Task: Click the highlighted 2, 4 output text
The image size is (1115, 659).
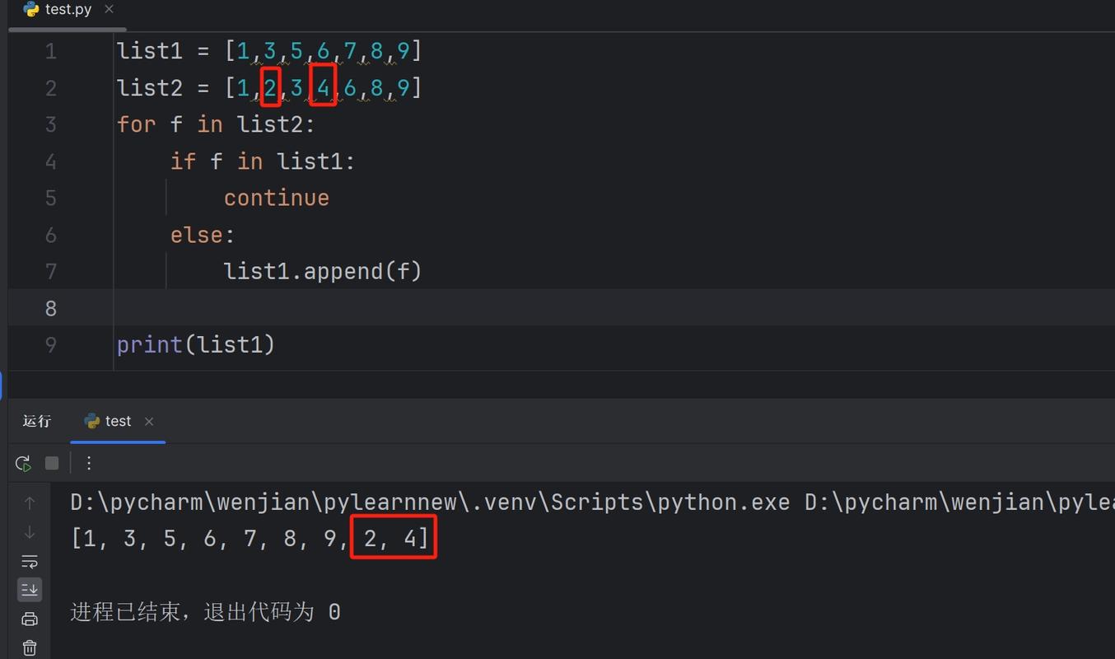Action: tap(393, 537)
